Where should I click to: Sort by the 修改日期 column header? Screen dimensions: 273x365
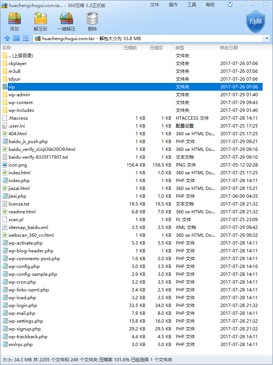point(240,48)
